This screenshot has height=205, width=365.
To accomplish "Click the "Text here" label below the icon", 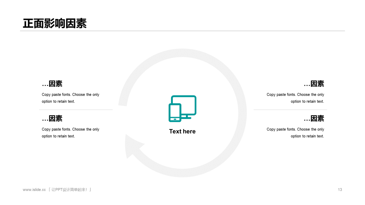I will pyautogui.click(x=182, y=131).
